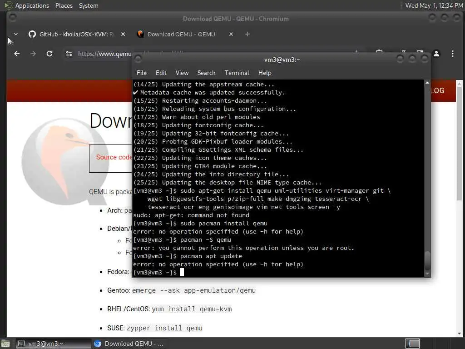This screenshot has height=349, width=465.
Task: Click the Source code tab on QEMU page
Action: [114, 157]
